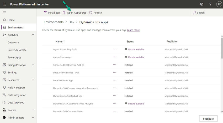Click the Install app icon
Viewport: 223px width, 123px height.
click(45, 13)
